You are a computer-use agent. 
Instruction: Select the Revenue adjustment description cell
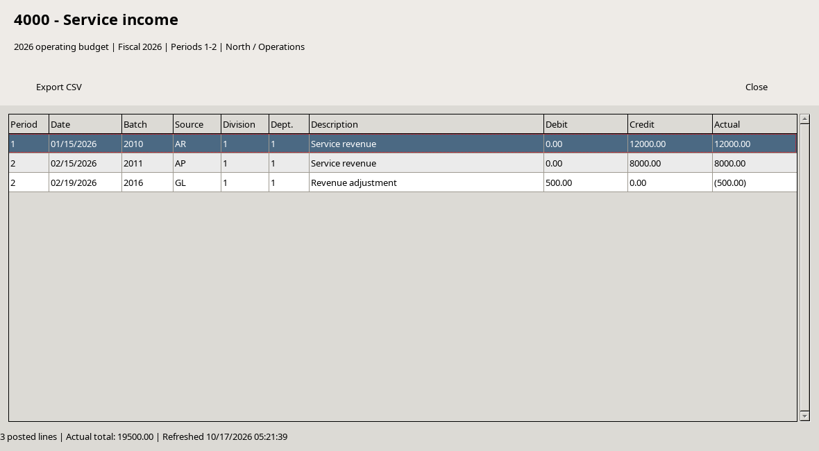[x=426, y=182]
